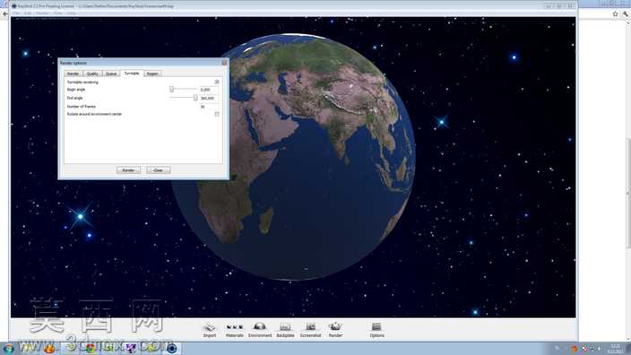Close the Render options dialog with X

225,63
